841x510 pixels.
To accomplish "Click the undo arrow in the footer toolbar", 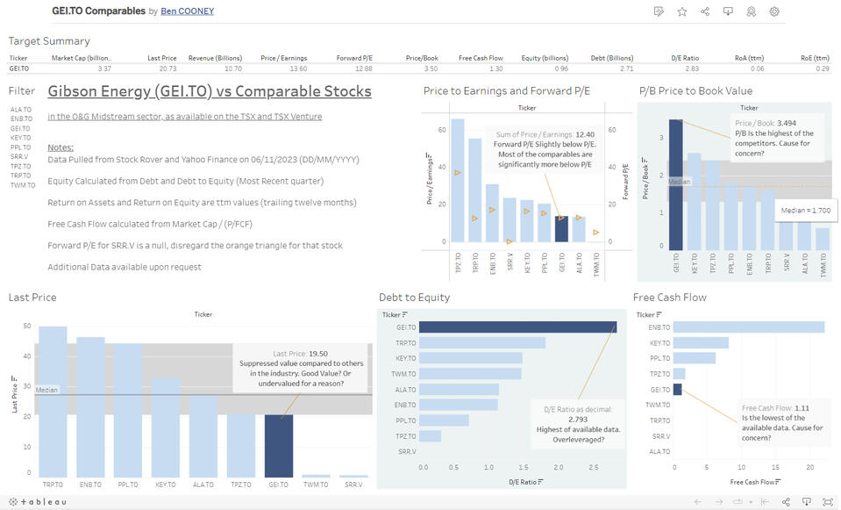I will point(698,502).
